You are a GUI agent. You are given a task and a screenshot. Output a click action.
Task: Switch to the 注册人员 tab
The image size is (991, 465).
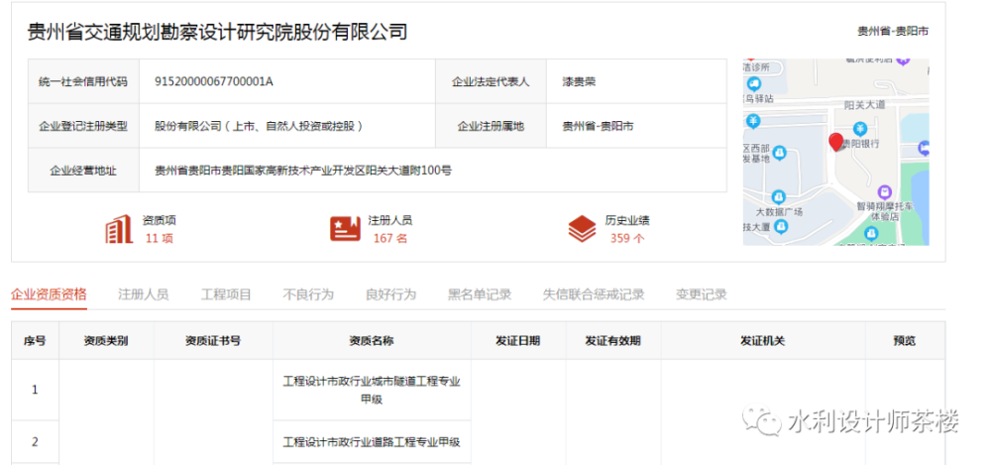click(x=144, y=294)
